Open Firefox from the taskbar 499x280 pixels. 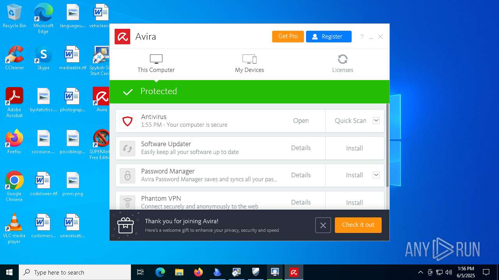(x=198, y=272)
